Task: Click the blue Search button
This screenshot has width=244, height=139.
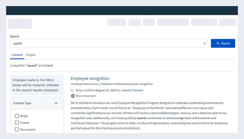Action: (223, 43)
